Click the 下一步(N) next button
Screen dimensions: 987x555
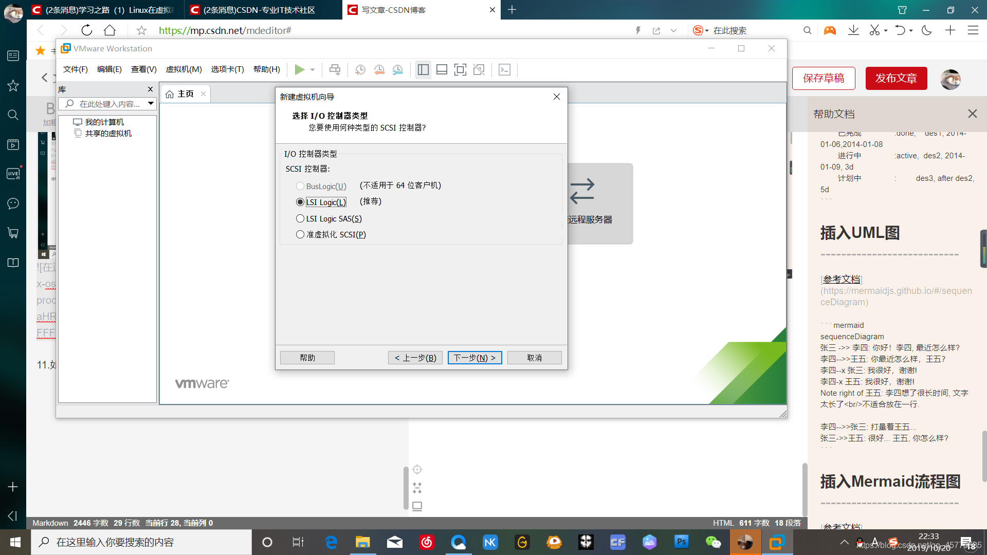474,358
